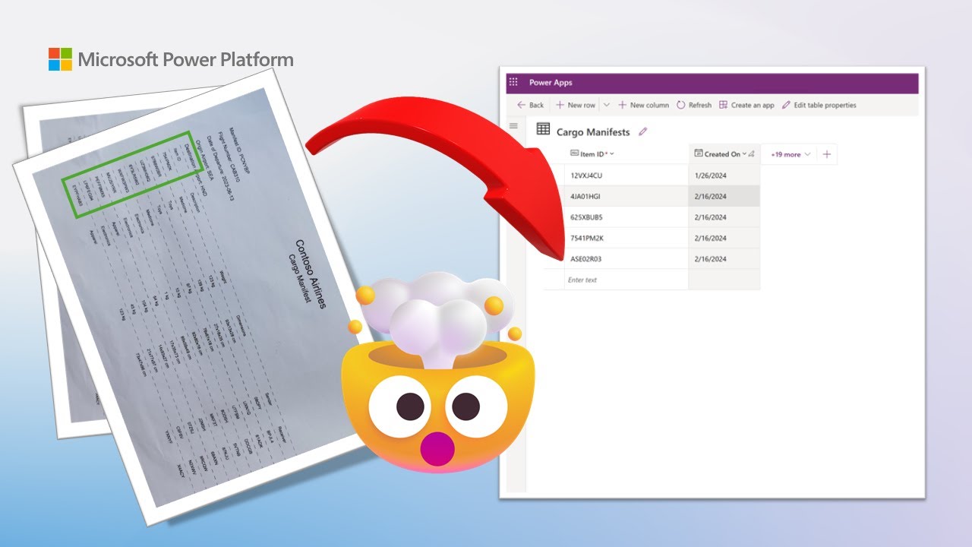The image size is (972, 547).
Task: Select the ASE02R03 Item ID cell
Action: click(x=626, y=259)
